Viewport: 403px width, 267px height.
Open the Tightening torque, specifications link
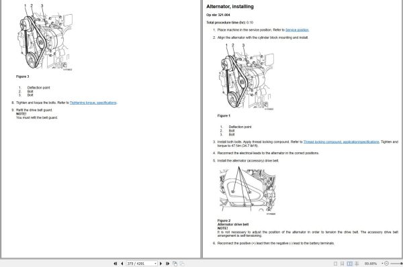click(93, 103)
